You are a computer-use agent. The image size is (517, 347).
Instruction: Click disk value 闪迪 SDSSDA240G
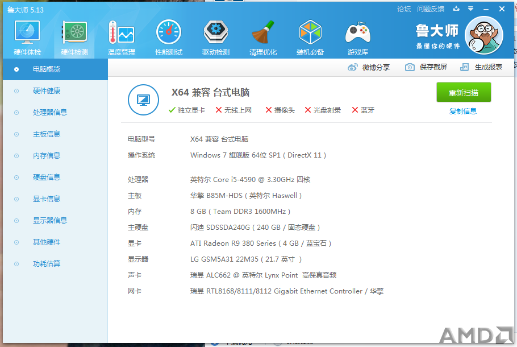pos(255,228)
